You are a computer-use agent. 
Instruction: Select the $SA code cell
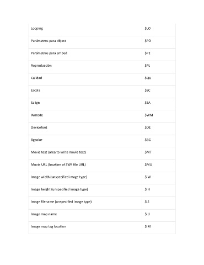click(x=147, y=103)
